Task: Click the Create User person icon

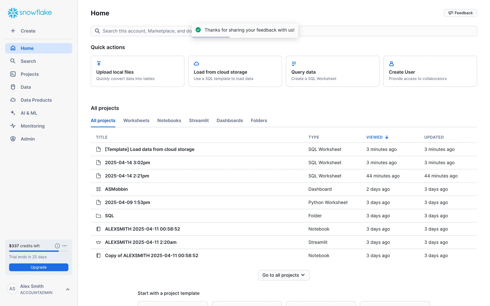Action: pos(391,64)
